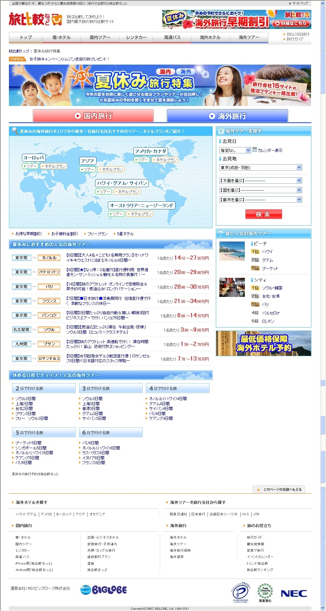This screenshot has height=611, width=326.
Task: Click the red 検索 search button
Action: tap(264, 214)
